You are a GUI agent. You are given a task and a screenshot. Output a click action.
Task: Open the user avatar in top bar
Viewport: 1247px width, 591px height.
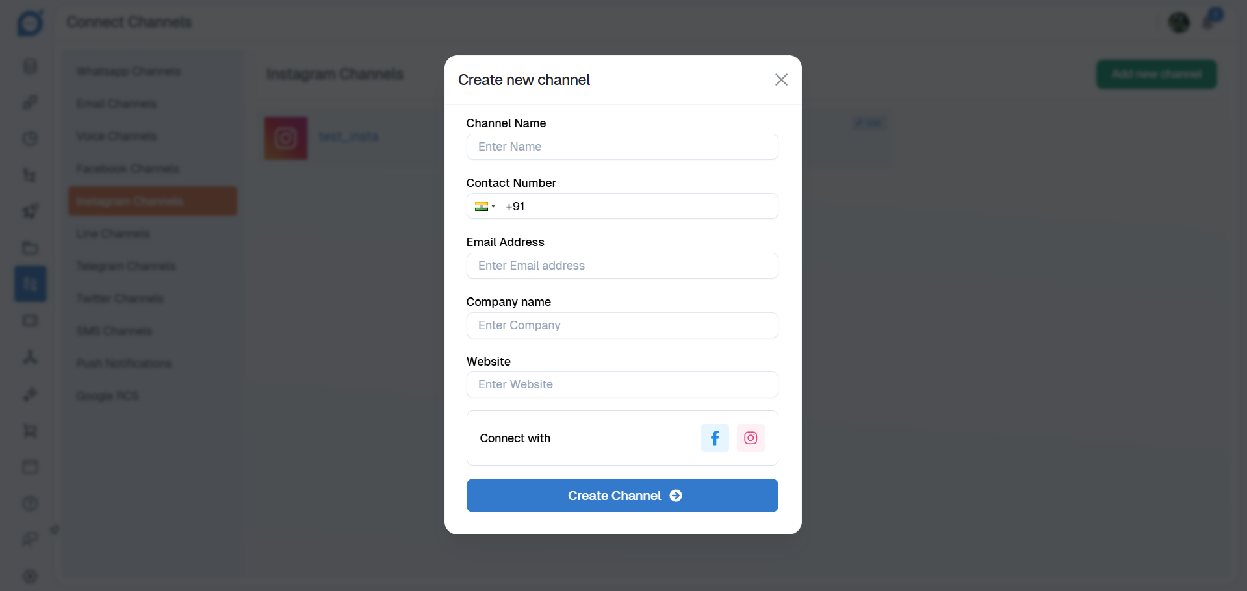1179,22
